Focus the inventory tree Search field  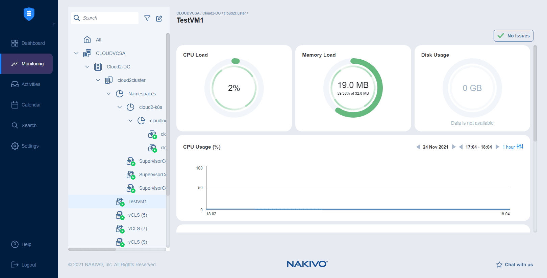(105, 18)
